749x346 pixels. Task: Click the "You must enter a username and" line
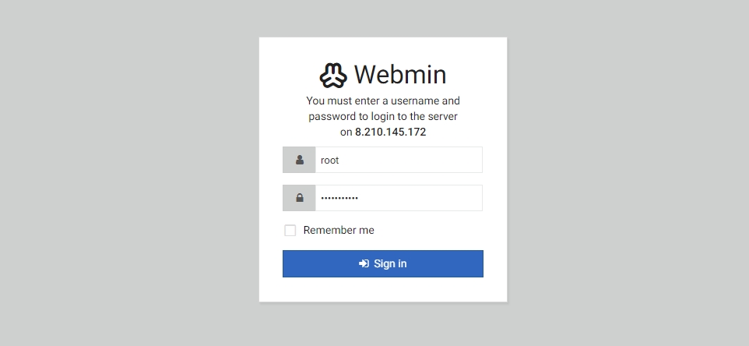(383, 101)
